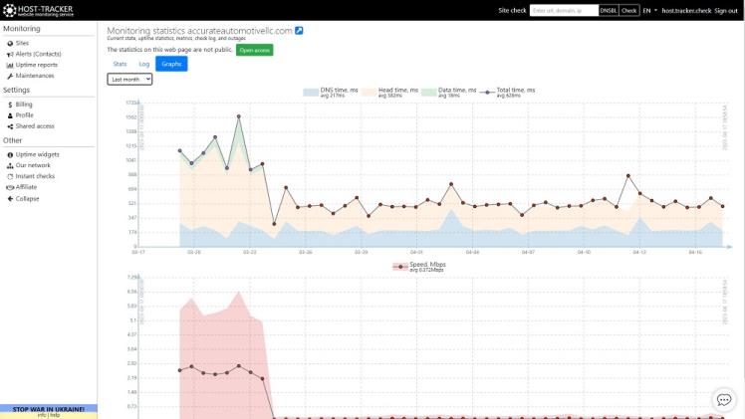Image resolution: width=745 pixels, height=419 pixels.
Task: Click the Alerts megaphone icon
Action: coord(10,54)
